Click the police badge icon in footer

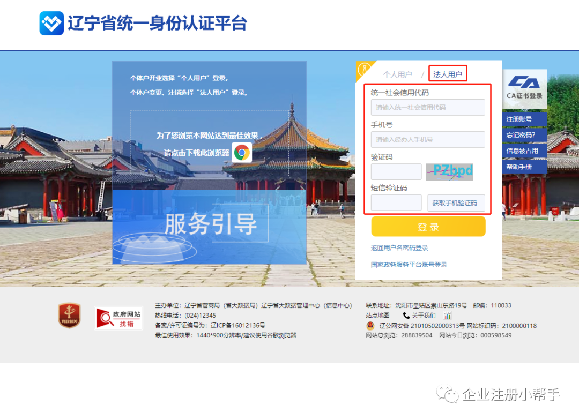pos(370,325)
